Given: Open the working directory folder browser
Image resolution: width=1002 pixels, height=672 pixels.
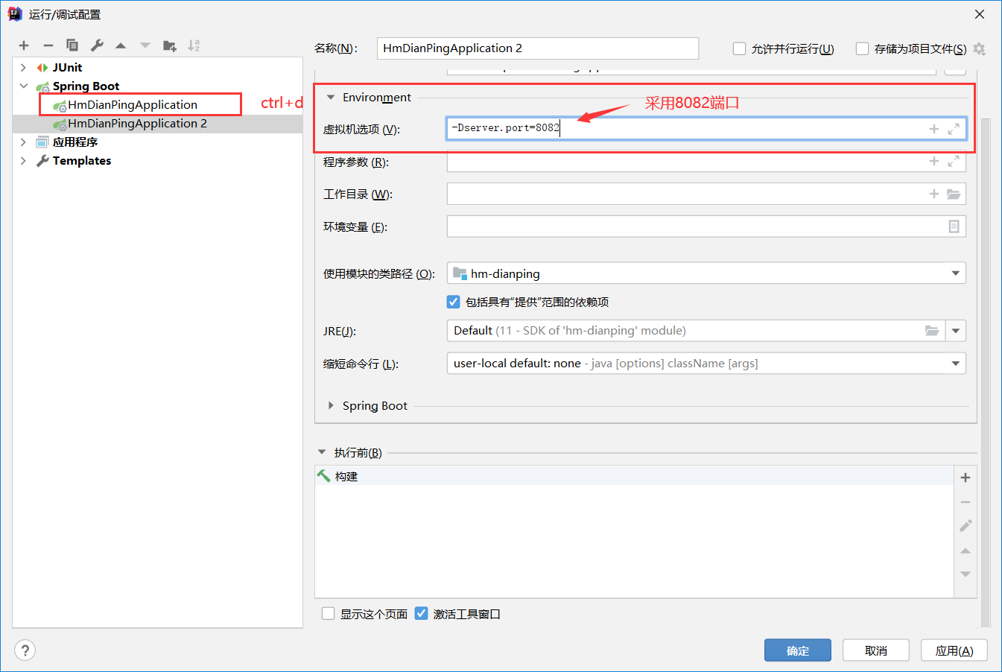Looking at the screenshot, I should (954, 194).
